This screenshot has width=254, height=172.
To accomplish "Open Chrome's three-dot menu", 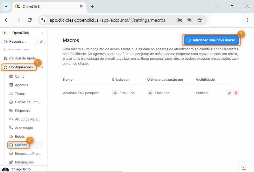I will tap(247, 20).
